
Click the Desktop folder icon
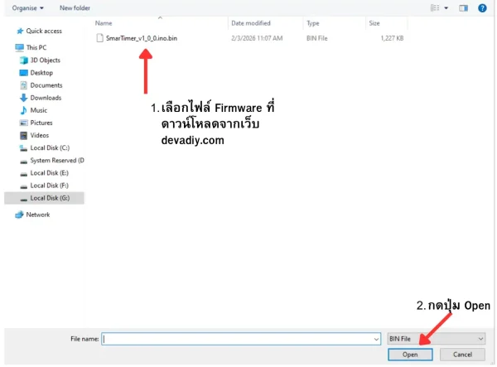[x=23, y=73]
